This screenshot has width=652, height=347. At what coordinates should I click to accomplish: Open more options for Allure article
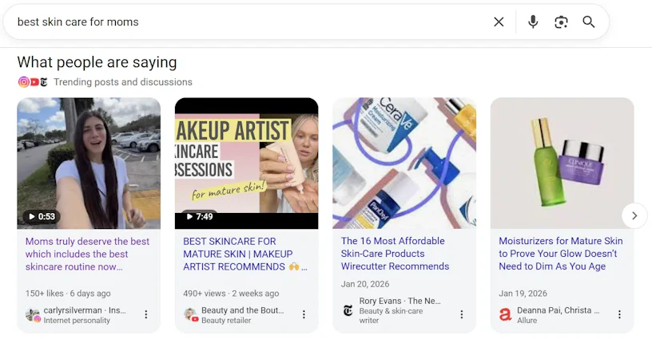tap(619, 314)
